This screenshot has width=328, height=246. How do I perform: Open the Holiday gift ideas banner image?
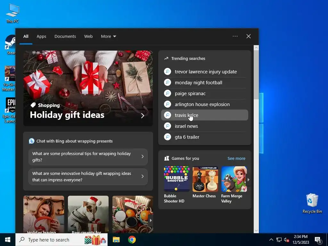point(88,88)
